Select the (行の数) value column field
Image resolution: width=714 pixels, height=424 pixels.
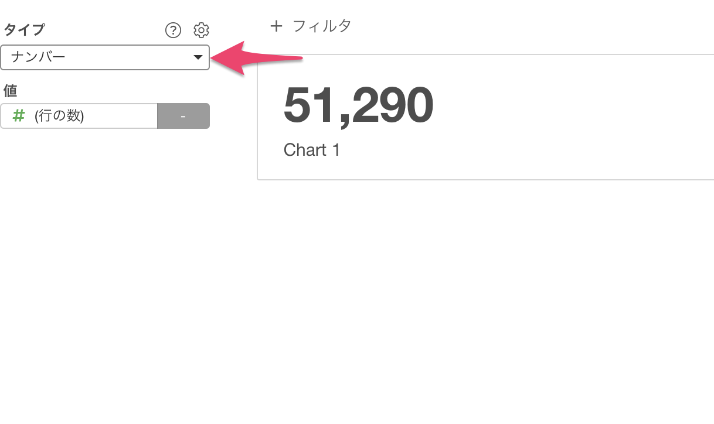coord(79,116)
